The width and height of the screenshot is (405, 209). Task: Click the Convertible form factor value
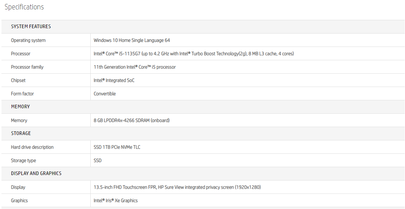(105, 94)
